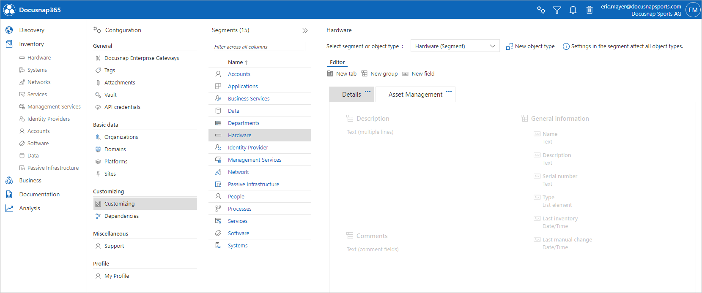
Task: Click the New object type button
Action: click(x=530, y=46)
